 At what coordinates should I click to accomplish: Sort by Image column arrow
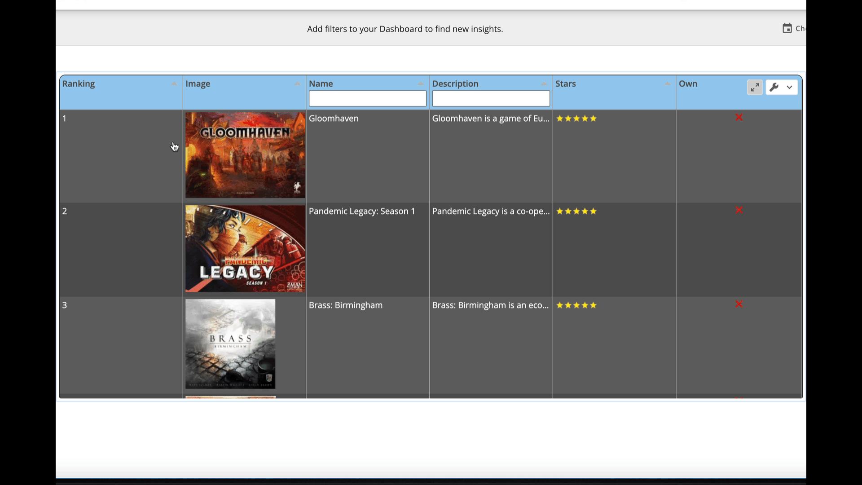(297, 84)
